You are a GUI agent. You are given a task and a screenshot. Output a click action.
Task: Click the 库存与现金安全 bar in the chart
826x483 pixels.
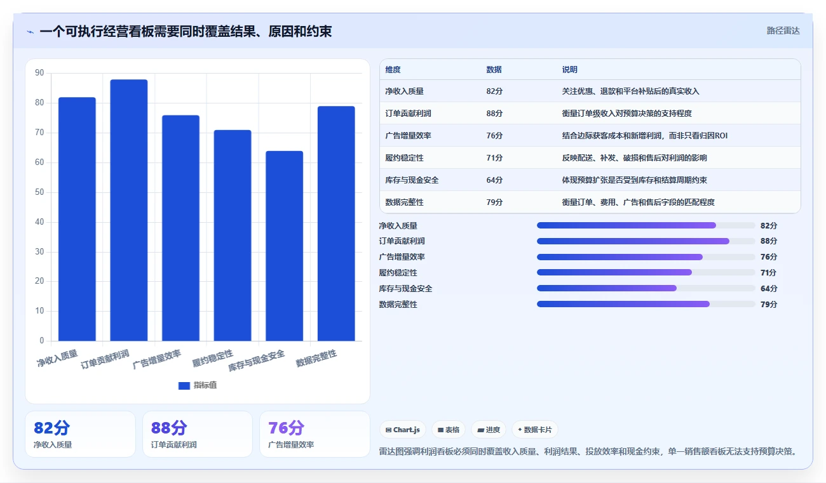click(x=284, y=246)
